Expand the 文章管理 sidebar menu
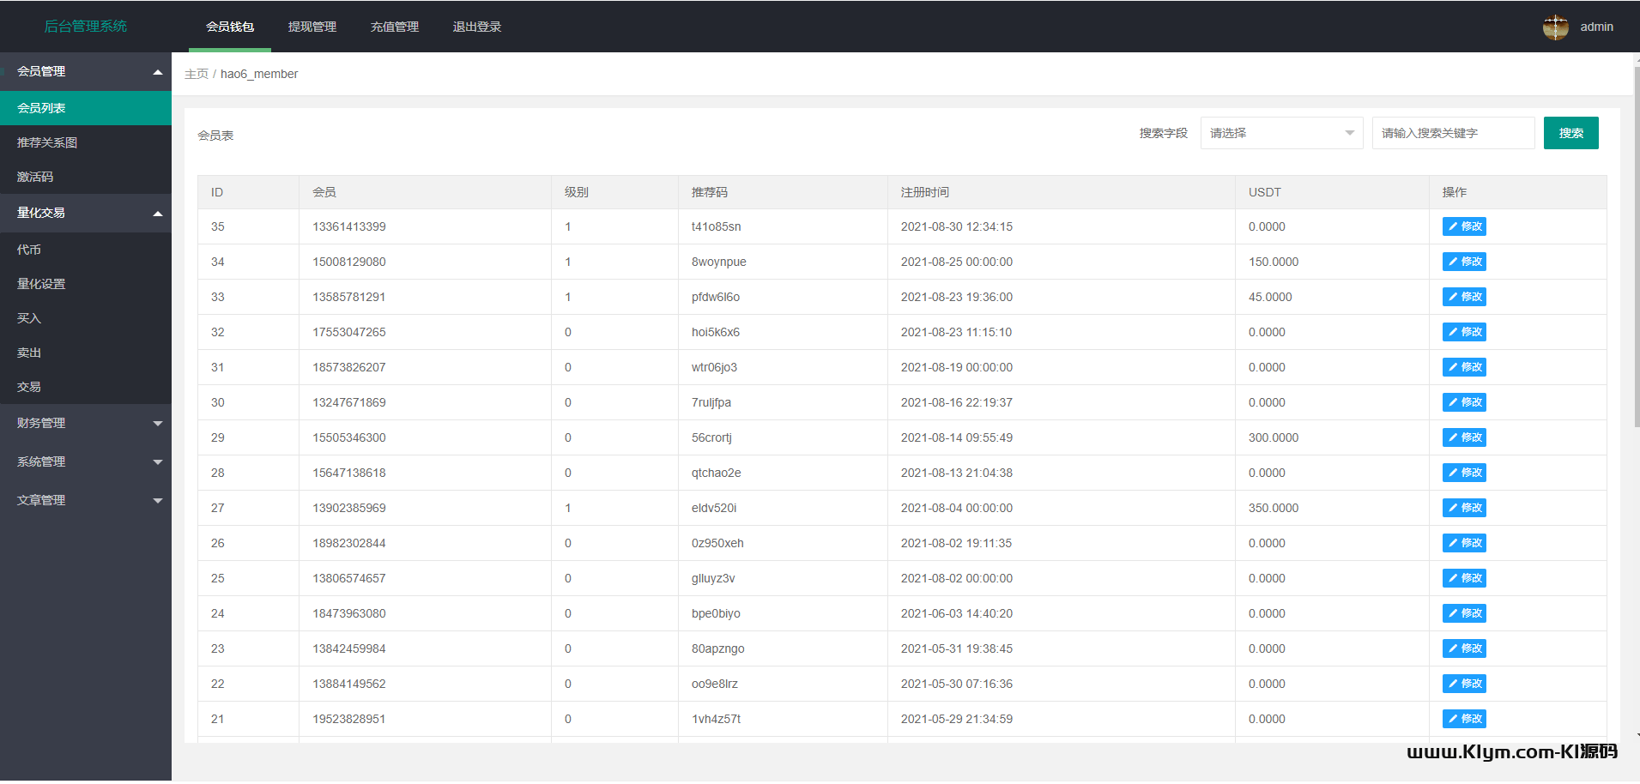 click(86, 500)
